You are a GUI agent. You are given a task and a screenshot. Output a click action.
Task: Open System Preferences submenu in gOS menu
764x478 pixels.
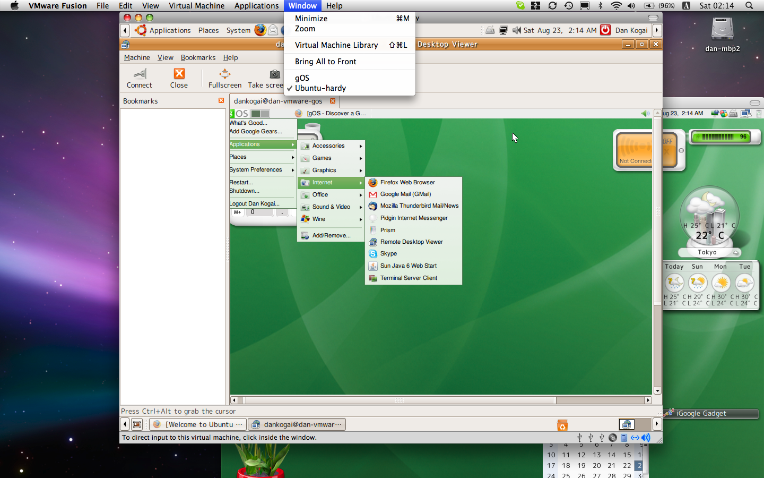263,170
